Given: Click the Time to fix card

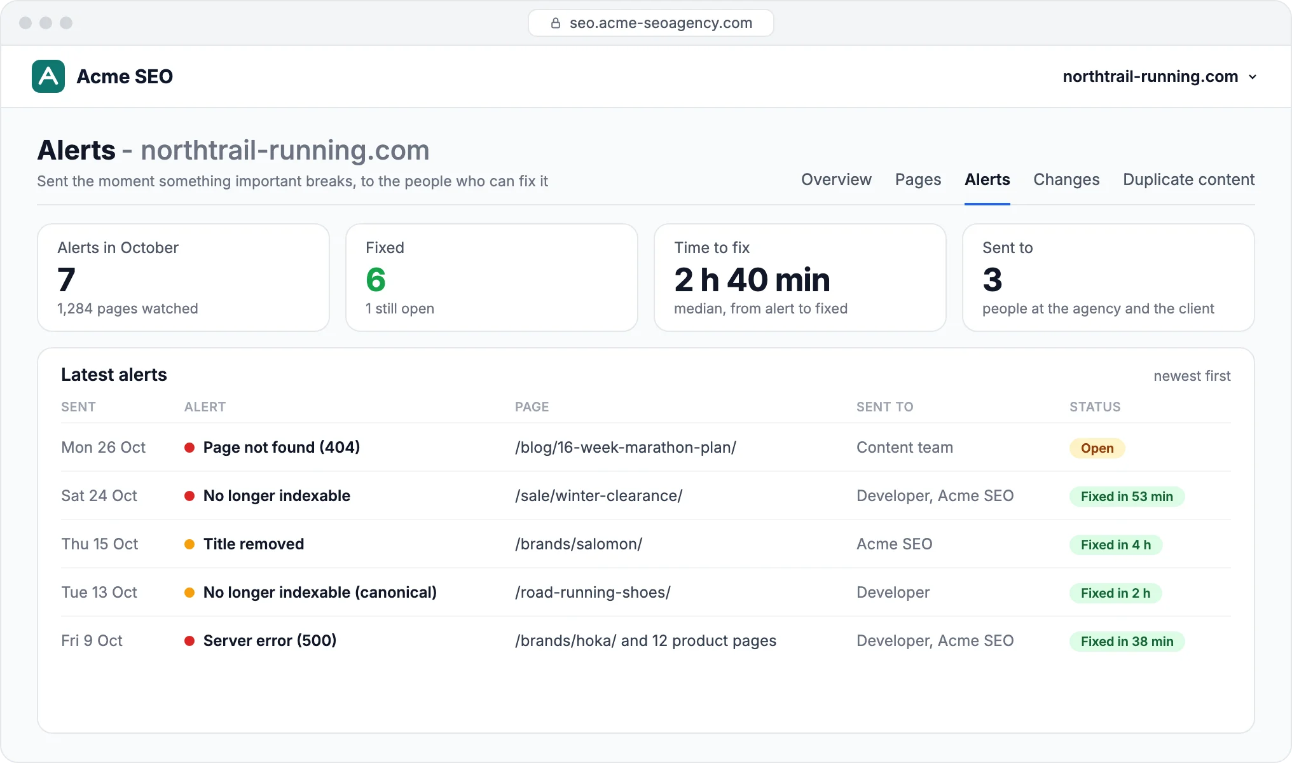Looking at the screenshot, I should point(800,277).
